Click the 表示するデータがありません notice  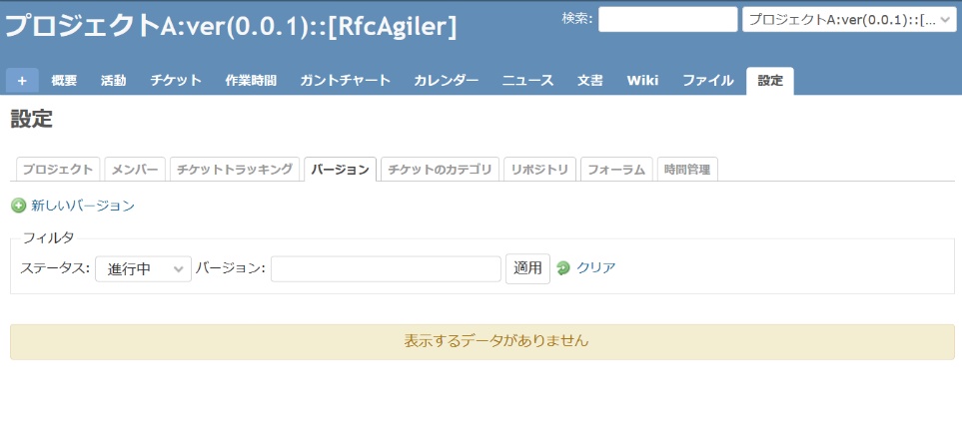[482, 342]
